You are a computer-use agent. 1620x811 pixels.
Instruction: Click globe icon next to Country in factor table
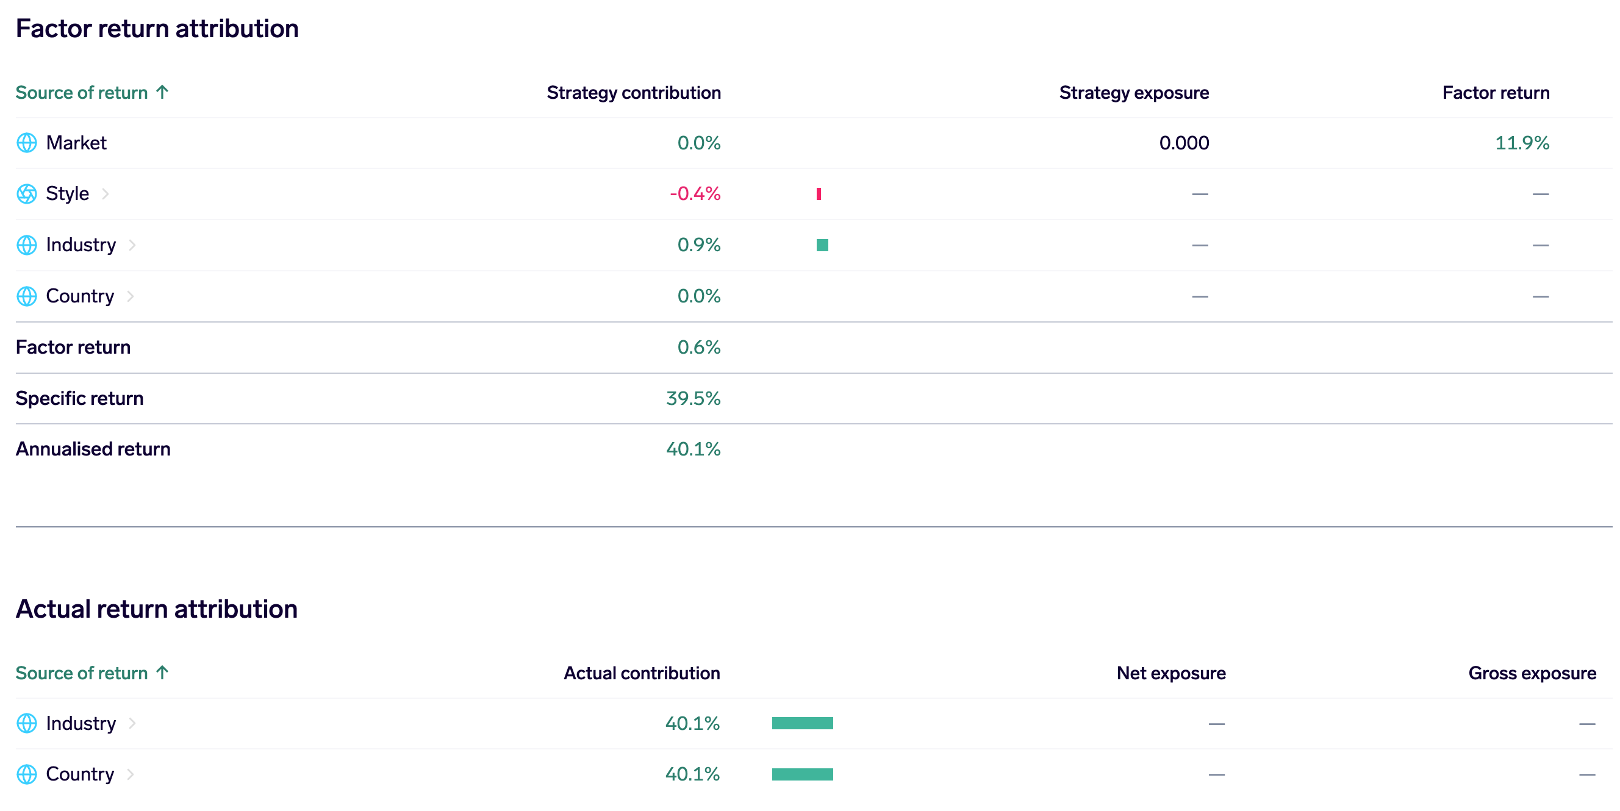pos(26,296)
